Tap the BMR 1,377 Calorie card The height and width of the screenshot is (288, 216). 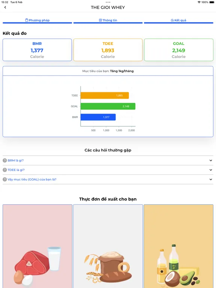37,50
